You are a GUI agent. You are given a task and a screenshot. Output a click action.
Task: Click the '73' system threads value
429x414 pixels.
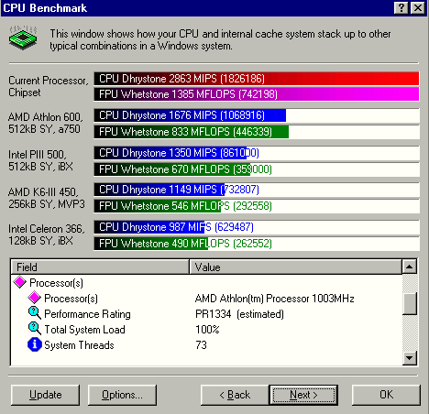tap(202, 345)
